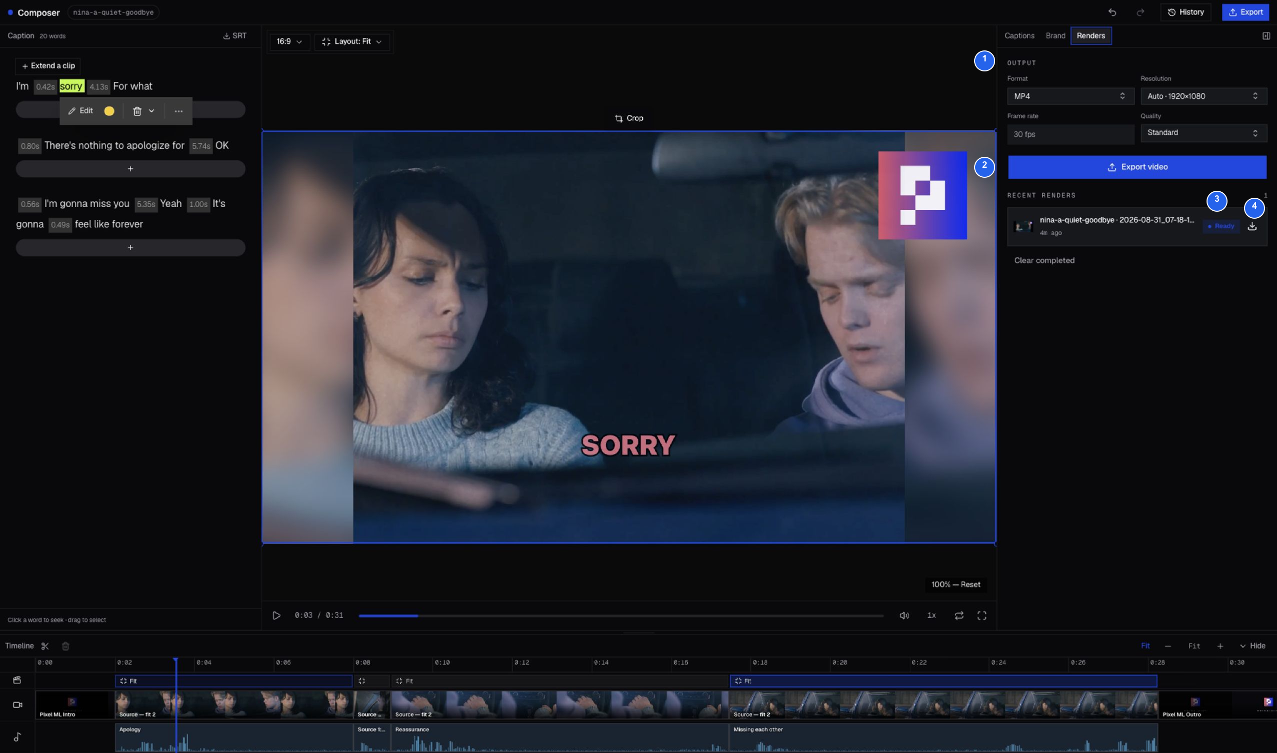Enter fullscreen preview mode

click(982, 616)
